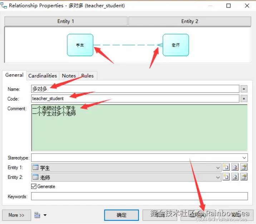The image size is (256, 224).
Task: Click the print/report icon beside More button
Action: pyautogui.click(x=37, y=215)
